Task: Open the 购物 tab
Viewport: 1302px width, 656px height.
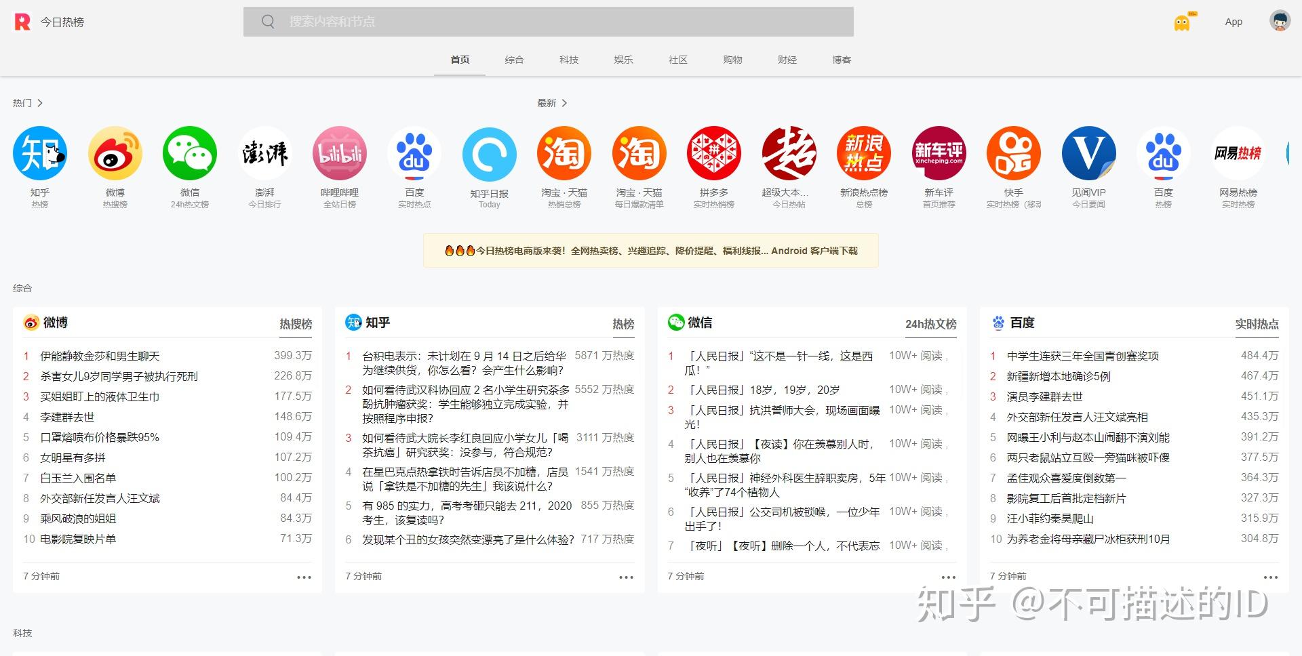Action: pyautogui.click(x=732, y=60)
